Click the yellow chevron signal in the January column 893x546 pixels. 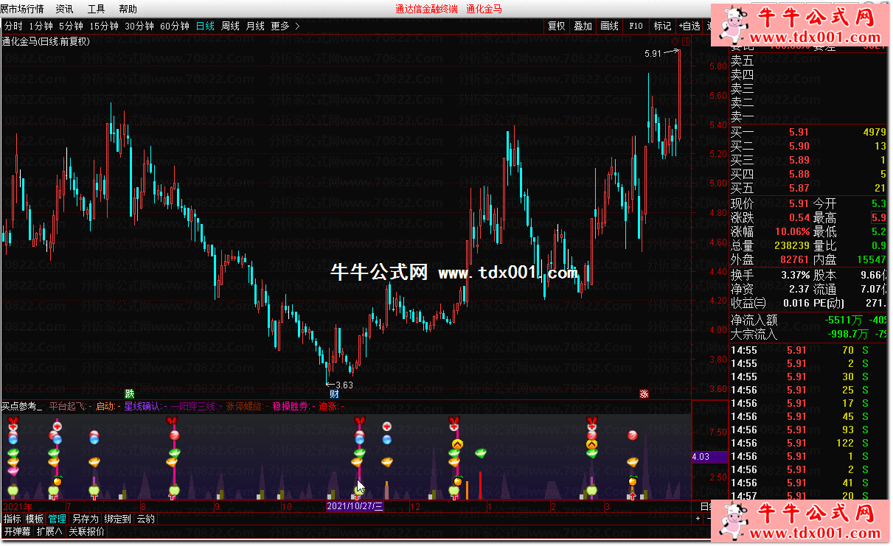[x=456, y=444]
